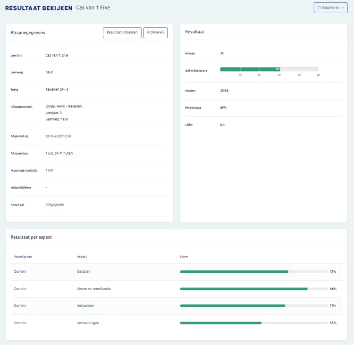
Task: Click the Vrijgegeven status value
Action: (55, 205)
